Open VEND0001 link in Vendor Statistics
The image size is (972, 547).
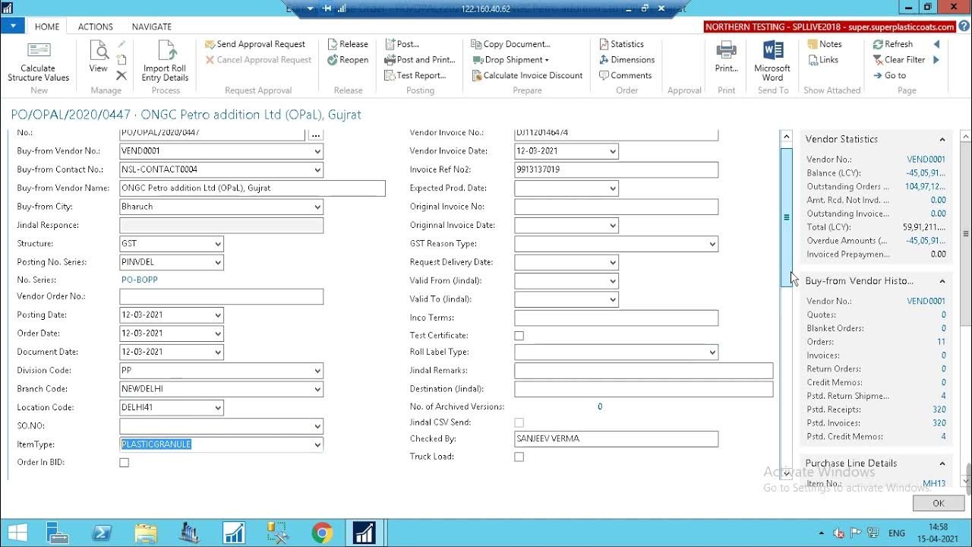pyautogui.click(x=926, y=160)
